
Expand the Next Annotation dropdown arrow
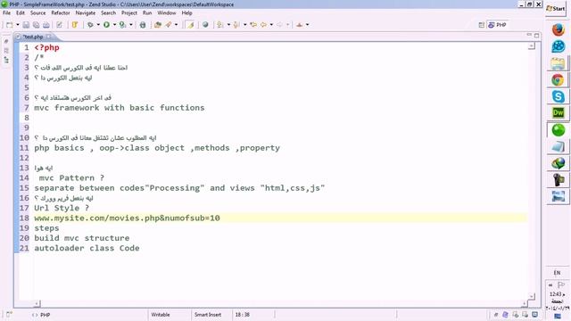(x=228, y=25)
